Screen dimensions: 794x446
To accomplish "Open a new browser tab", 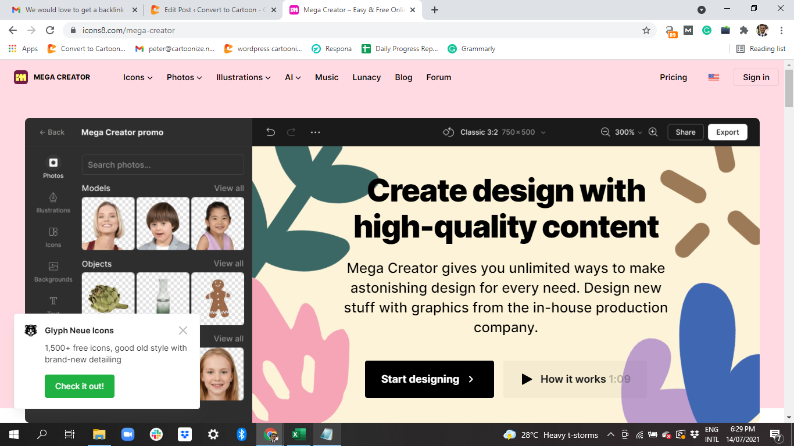I will point(435,10).
